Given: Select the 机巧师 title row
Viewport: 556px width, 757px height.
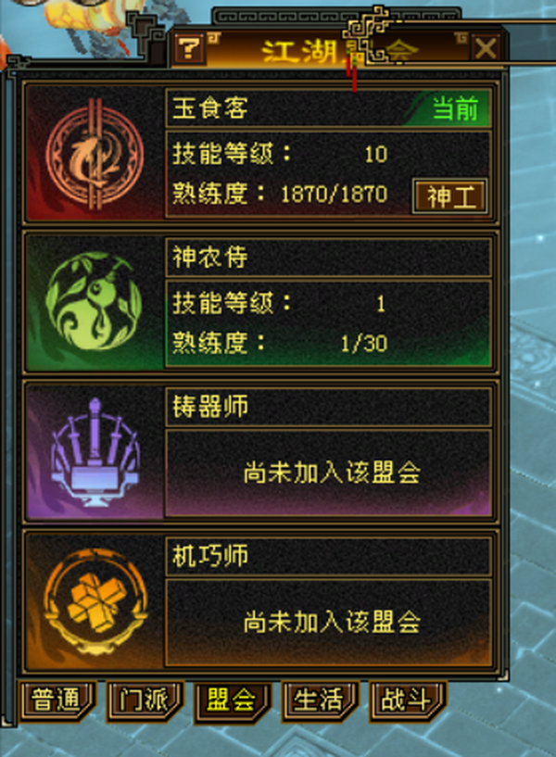Looking at the screenshot, I should point(329,556).
